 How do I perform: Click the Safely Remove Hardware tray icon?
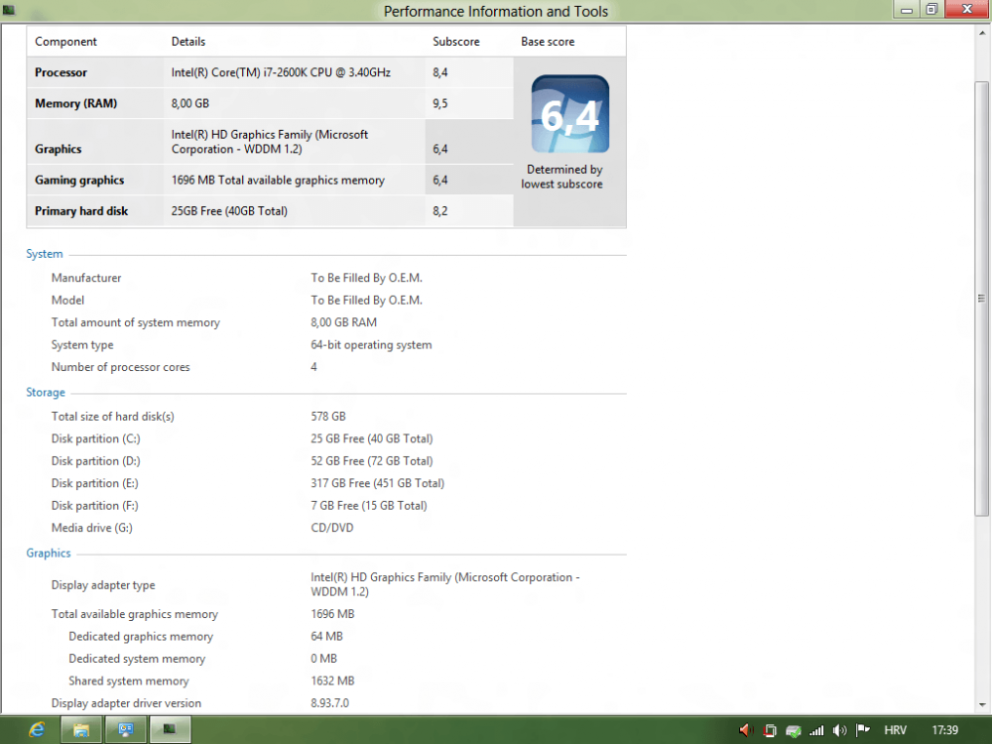pyautogui.click(x=794, y=731)
